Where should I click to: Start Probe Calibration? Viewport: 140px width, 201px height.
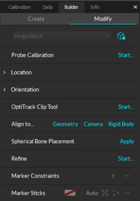pos(126,55)
